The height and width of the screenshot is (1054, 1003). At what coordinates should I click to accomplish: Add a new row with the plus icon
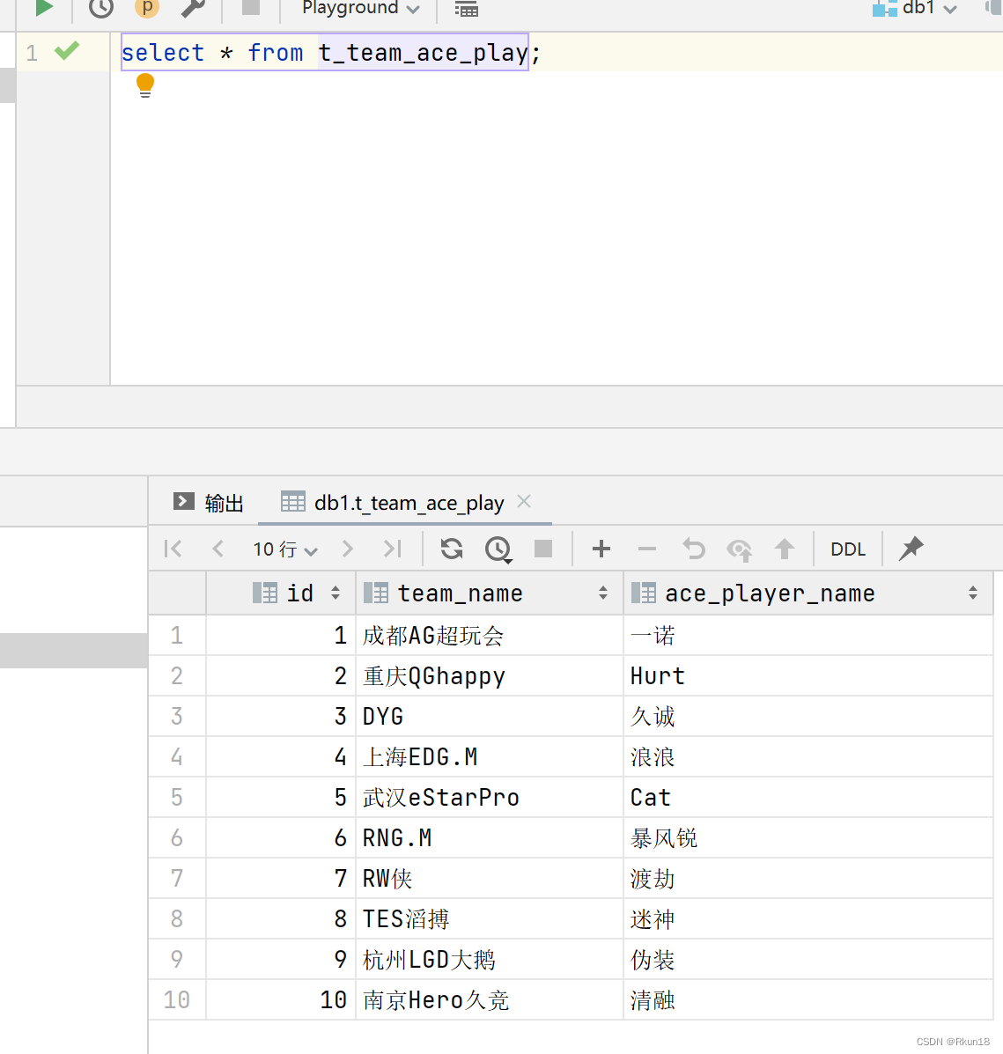[601, 549]
